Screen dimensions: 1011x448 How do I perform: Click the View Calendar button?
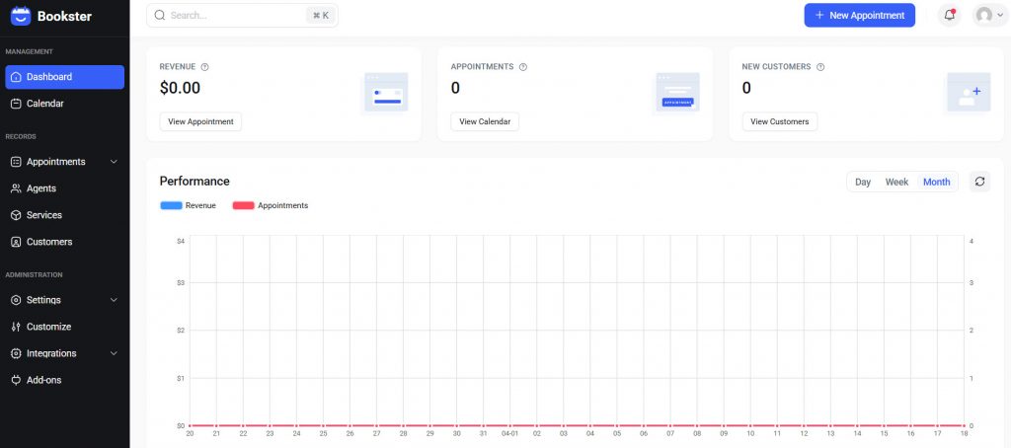485,121
